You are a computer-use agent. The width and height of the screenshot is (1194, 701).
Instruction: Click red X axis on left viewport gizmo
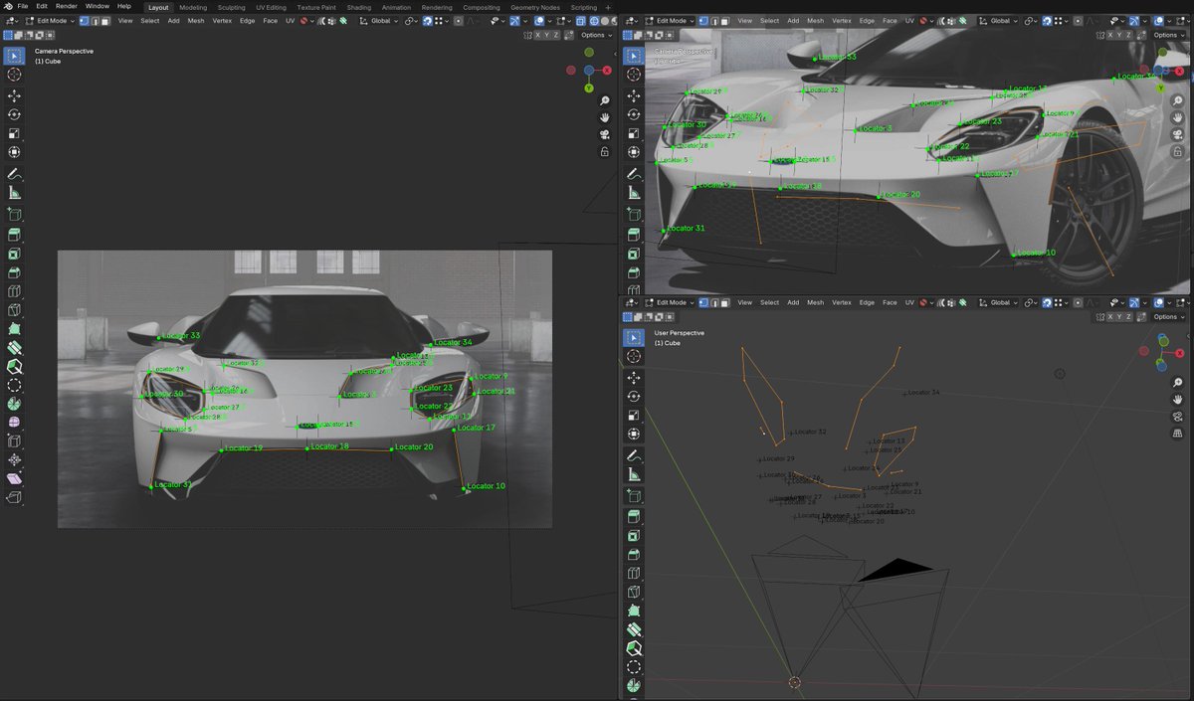point(606,71)
